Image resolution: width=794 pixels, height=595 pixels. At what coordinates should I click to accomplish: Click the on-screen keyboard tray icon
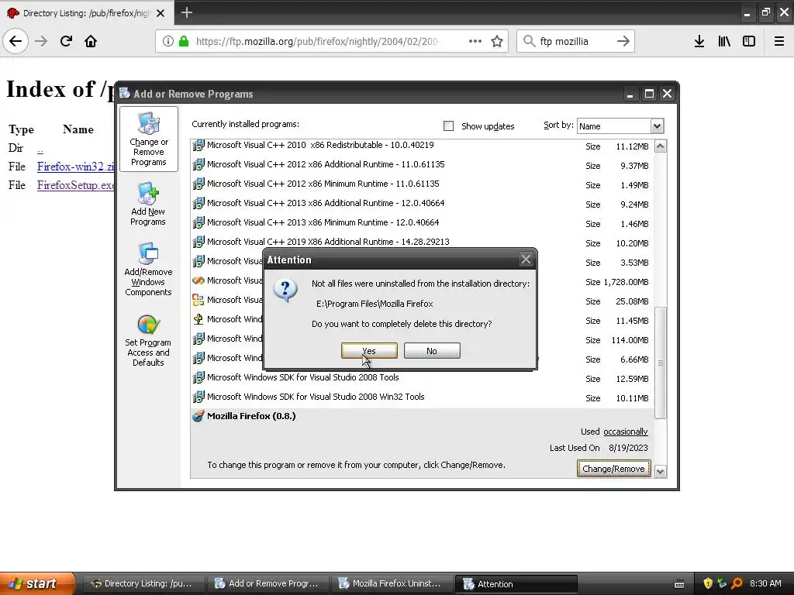pyautogui.click(x=679, y=584)
